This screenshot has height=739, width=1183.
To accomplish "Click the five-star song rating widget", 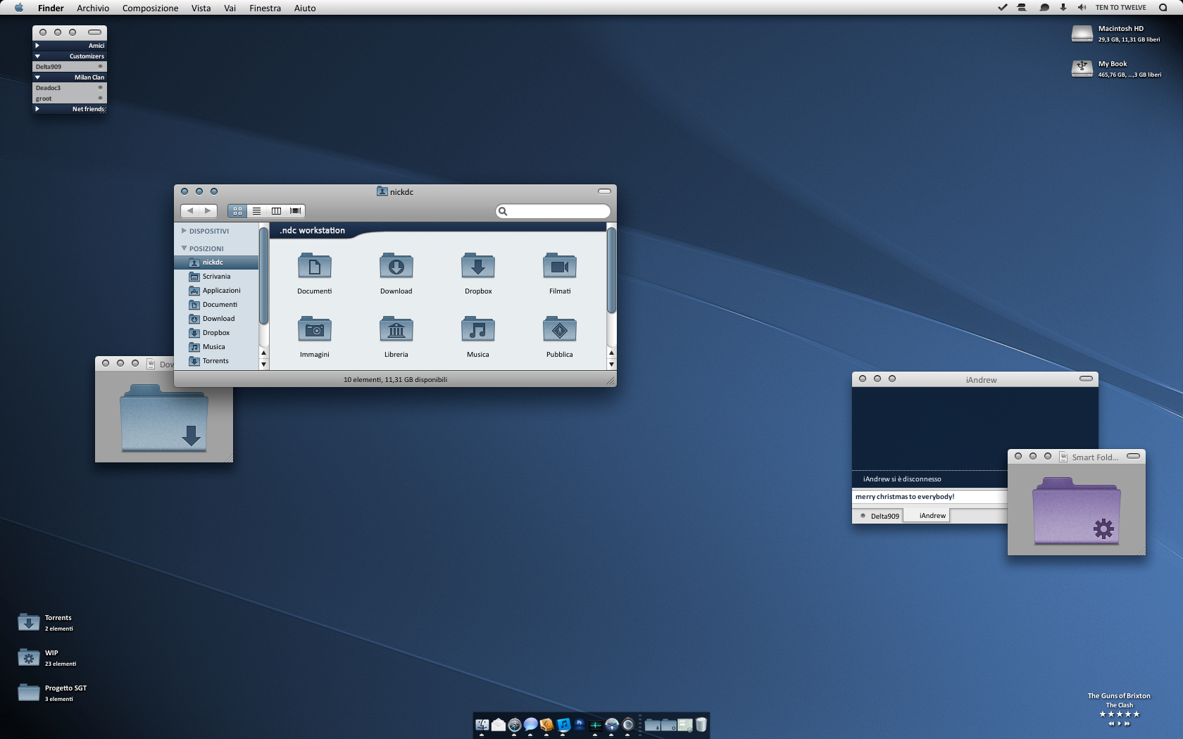I will [x=1119, y=714].
